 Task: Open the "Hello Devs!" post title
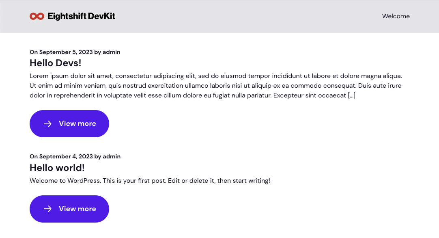point(56,63)
